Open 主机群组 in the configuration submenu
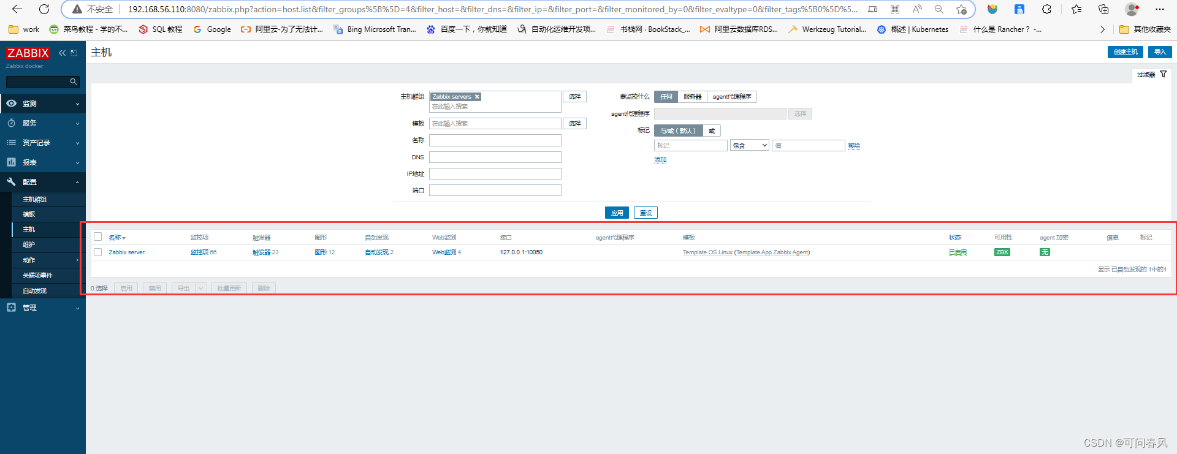1177x454 pixels. tap(35, 199)
